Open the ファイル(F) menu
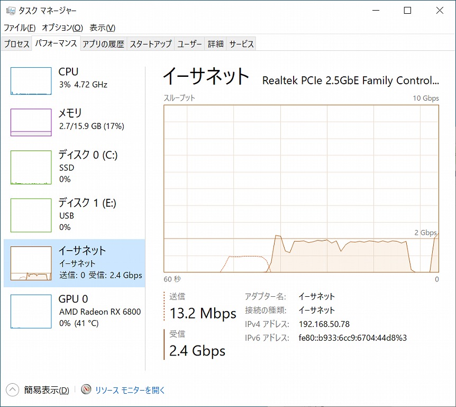The width and height of the screenshot is (456, 407). (x=20, y=28)
